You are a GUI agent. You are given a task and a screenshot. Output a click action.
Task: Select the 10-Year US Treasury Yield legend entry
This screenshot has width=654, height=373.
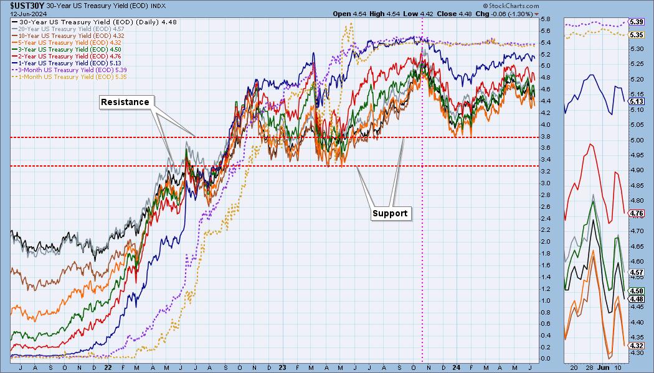(x=69, y=36)
